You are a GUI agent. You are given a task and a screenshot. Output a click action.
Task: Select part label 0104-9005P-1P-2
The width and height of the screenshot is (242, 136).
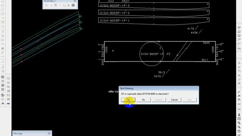[x=115, y=13]
